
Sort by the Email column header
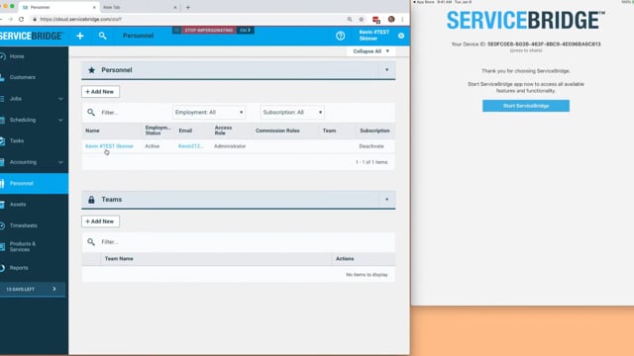click(x=185, y=131)
